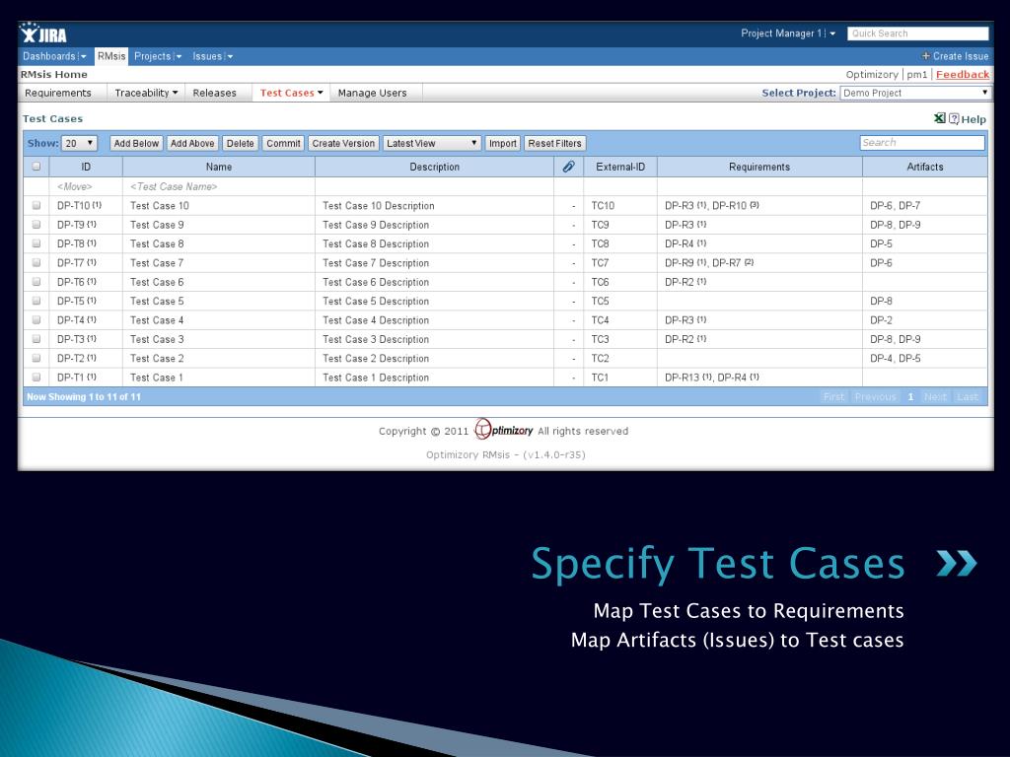Click the attachment paperclip column header
This screenshot has height=757, width=1010.
click(x=568, y=167)
